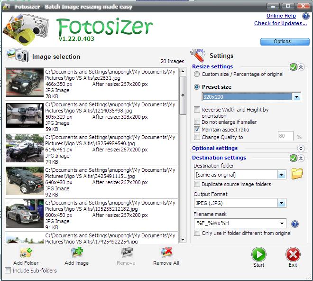Click green checkmark beside Resize settings
The height and width of the screenshot is (281, 313).
pos(293,67)
